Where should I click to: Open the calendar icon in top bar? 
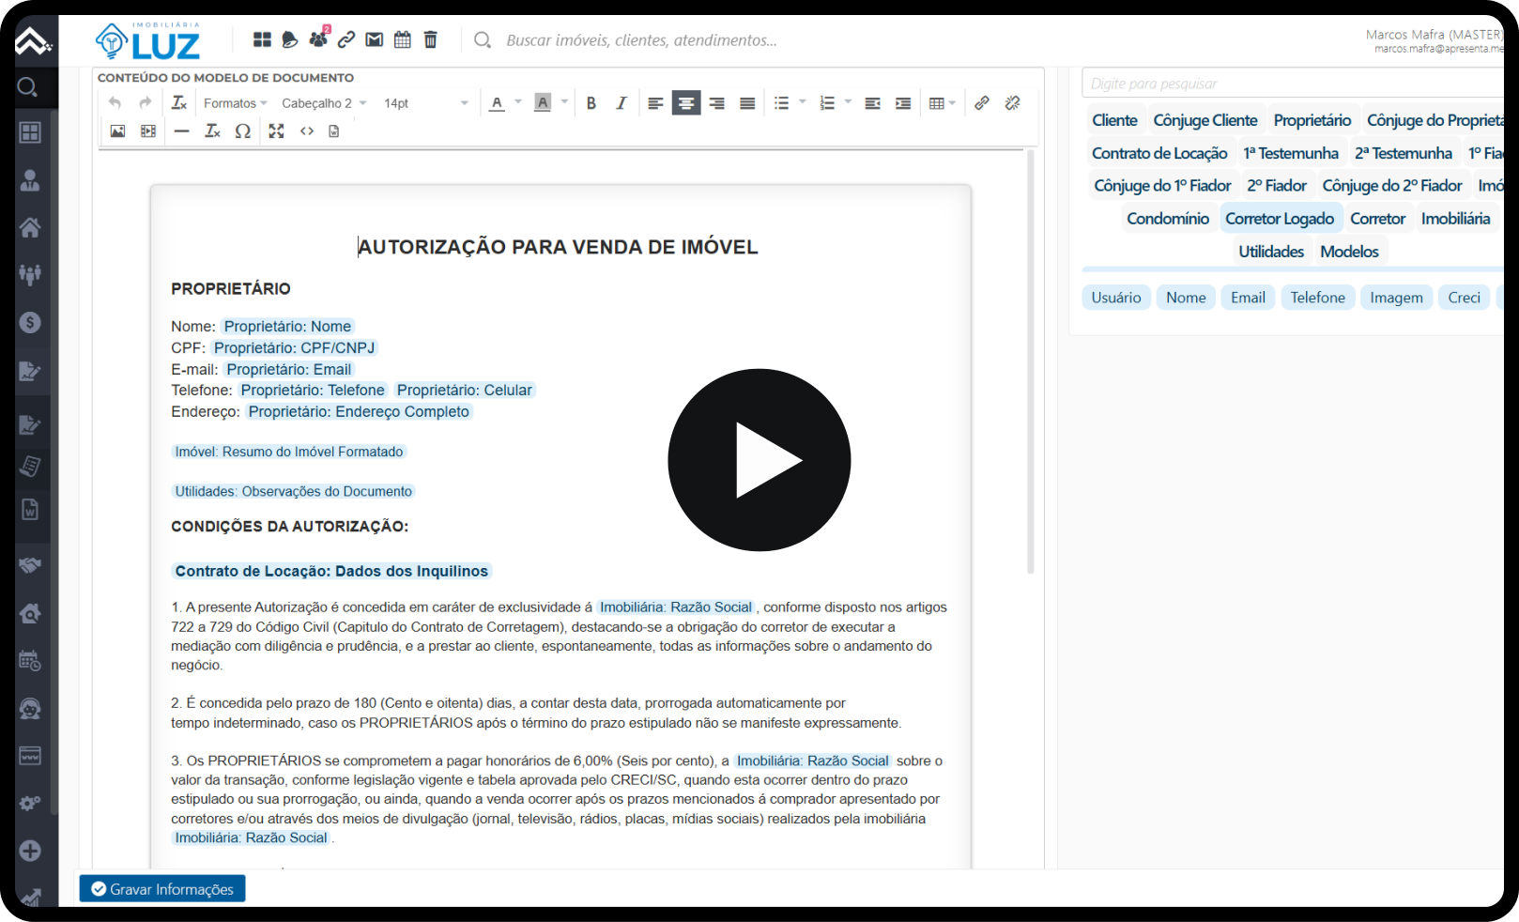[403, 39]
